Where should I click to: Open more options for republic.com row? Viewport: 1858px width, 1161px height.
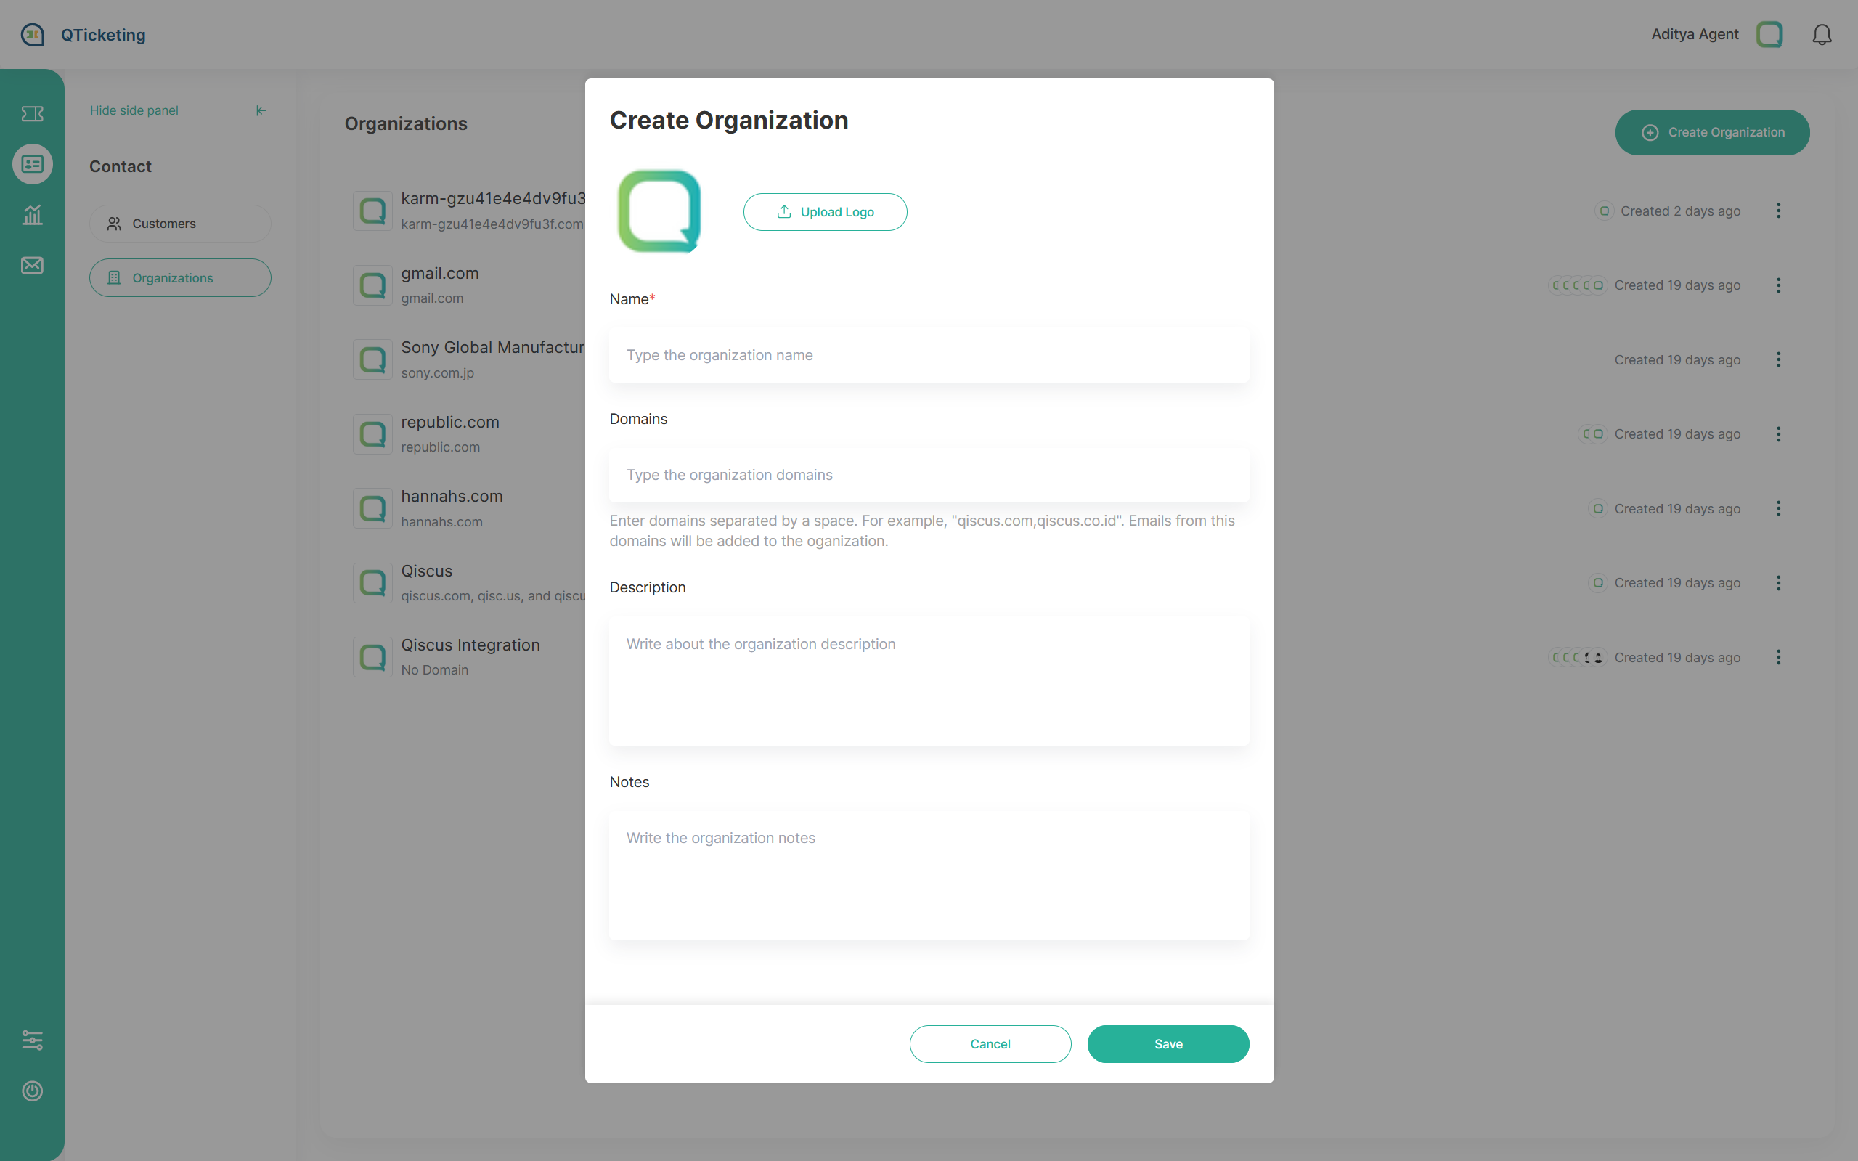1778,435
